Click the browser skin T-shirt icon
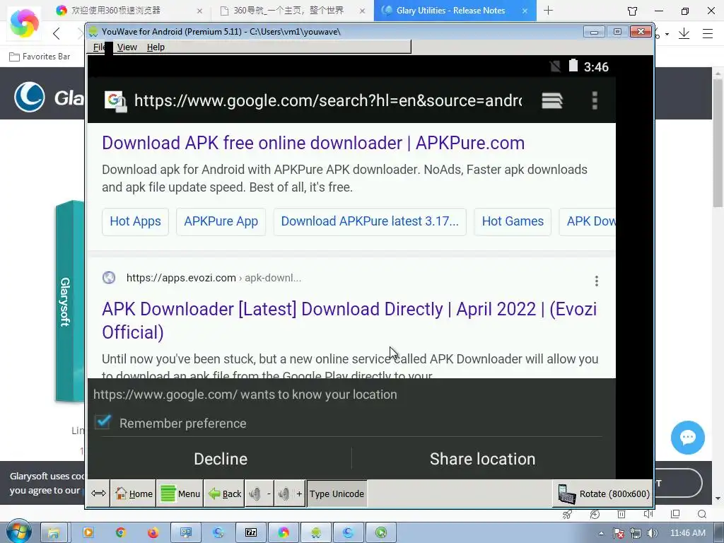This screenshot has width=724, height=543. (632, 11)
